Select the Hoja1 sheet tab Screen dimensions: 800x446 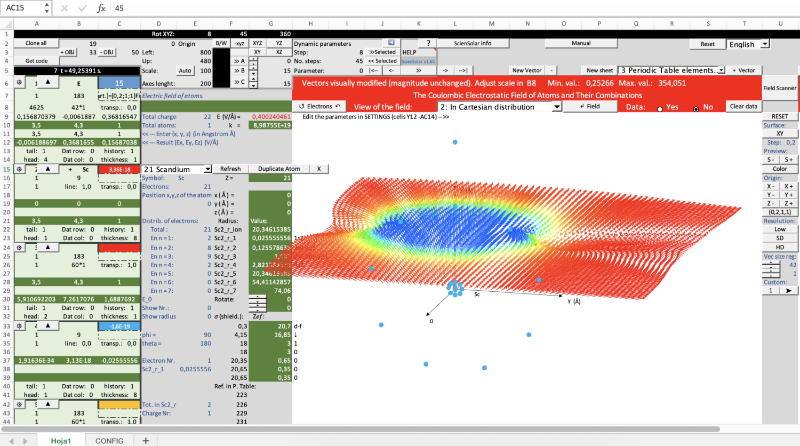(x=61, y=441)
